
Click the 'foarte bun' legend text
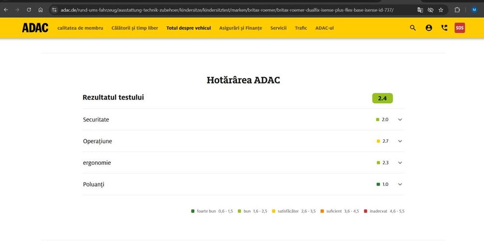click(206, 211)
